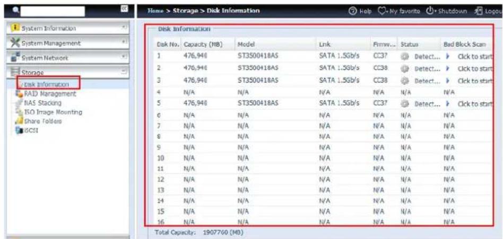
Task: Click the System Network icon
Action: pos(14,58)
